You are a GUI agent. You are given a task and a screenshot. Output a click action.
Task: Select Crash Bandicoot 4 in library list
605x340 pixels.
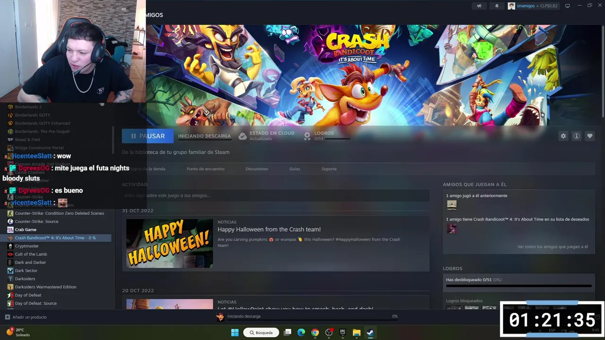coord(55,238)
